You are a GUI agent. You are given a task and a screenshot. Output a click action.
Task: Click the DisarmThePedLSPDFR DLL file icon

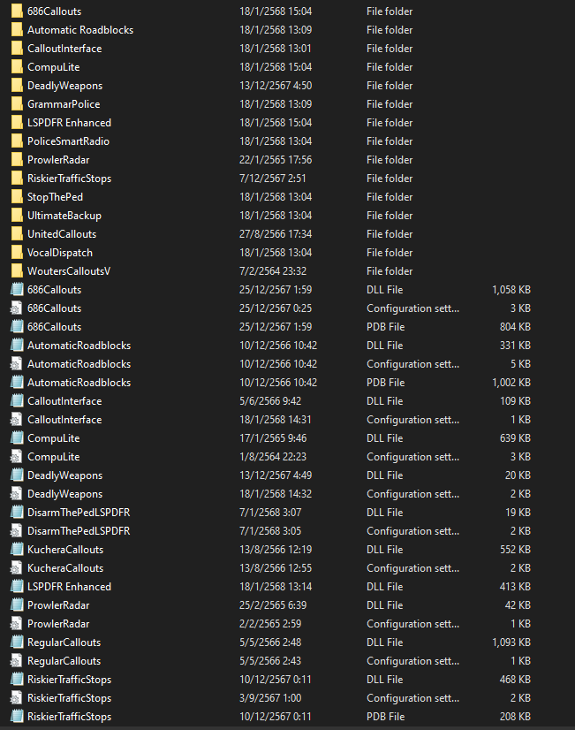17,513
